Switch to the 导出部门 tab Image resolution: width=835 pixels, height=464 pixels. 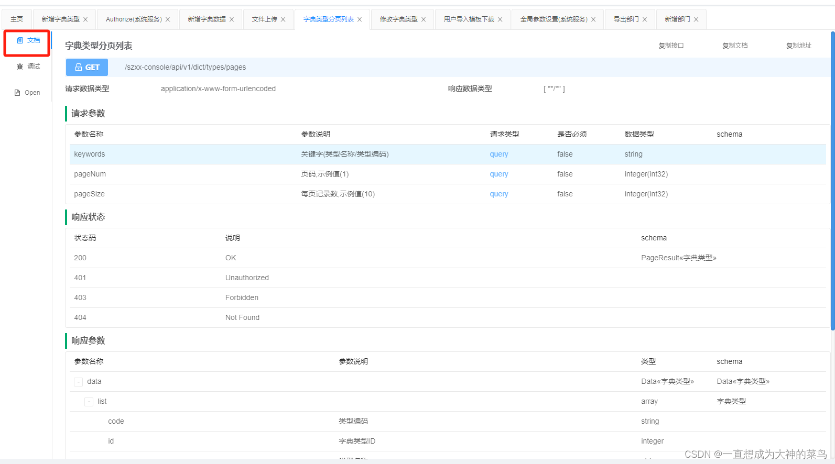[x=626, y=19]
